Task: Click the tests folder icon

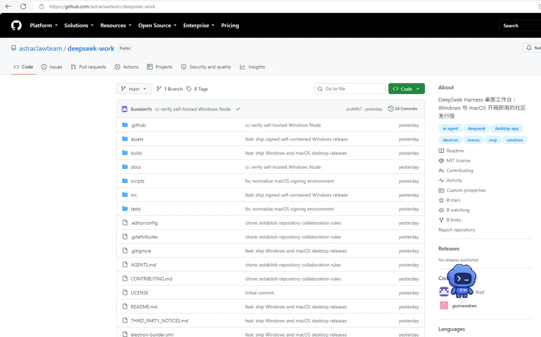Action: 125,208
